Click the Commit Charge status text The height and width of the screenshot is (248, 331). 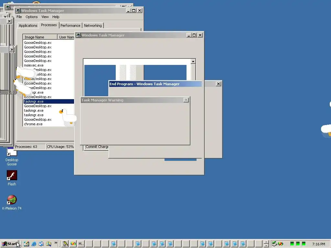(97, 147)
